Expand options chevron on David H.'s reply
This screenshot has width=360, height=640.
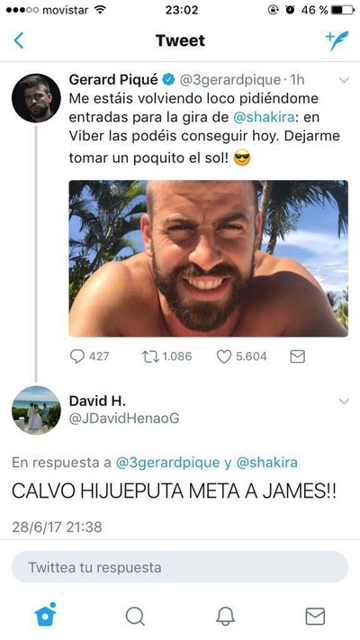coord(344,401)
